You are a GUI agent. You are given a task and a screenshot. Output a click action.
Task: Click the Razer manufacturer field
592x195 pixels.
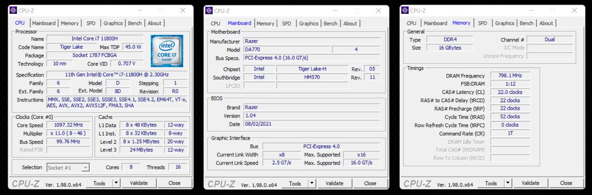312,41
